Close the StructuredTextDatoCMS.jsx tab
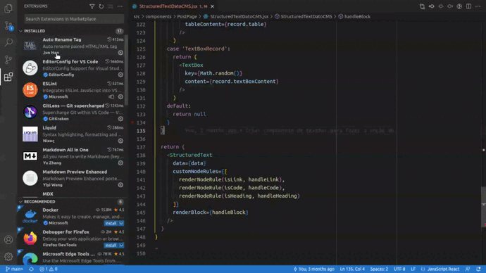 (x=212, y=6)
